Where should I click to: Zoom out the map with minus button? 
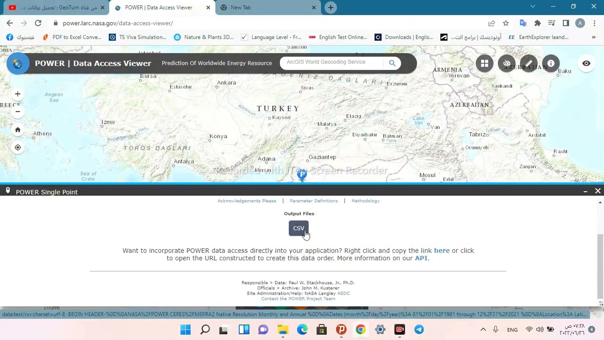[17, 112]
